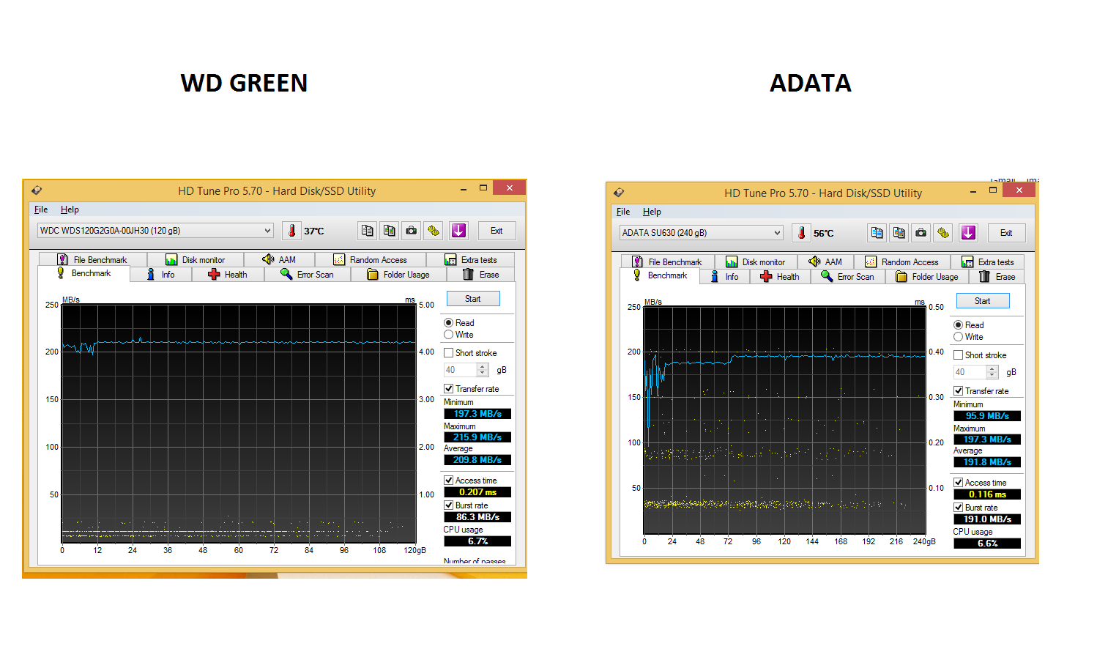1097x649 pixels.
Task: Increase short stroke value, WD Green window
Action: 482,367
